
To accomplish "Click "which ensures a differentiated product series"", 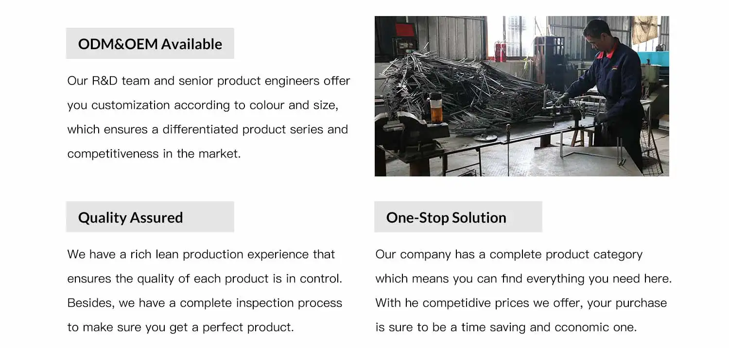I will [x=208, y=129].
